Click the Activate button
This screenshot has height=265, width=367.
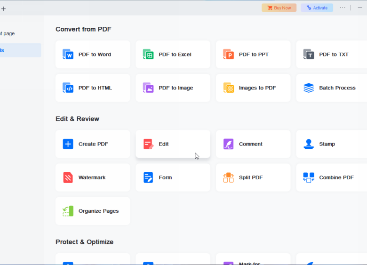click(x=317, y=8)
